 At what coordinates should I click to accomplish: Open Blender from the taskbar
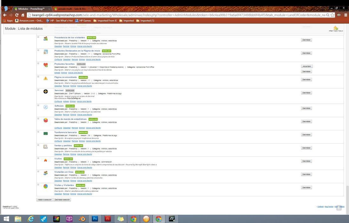82,219
